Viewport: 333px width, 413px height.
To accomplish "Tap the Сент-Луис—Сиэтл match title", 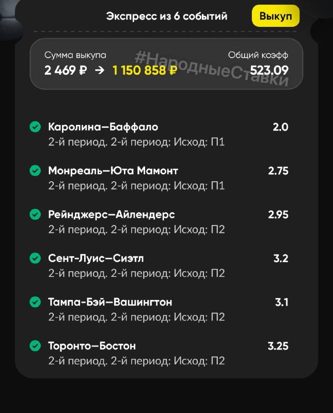I will tap(96, 258).
